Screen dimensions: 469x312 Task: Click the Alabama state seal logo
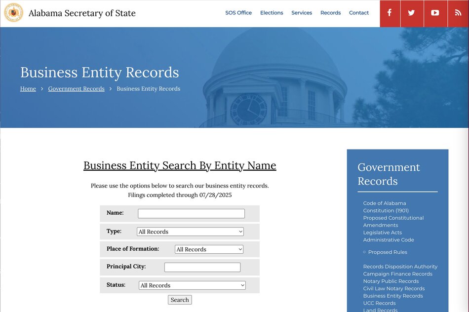click(13, 12)
